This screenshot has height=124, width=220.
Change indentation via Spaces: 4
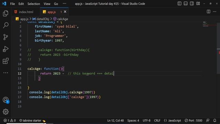(x=133, y=121)
